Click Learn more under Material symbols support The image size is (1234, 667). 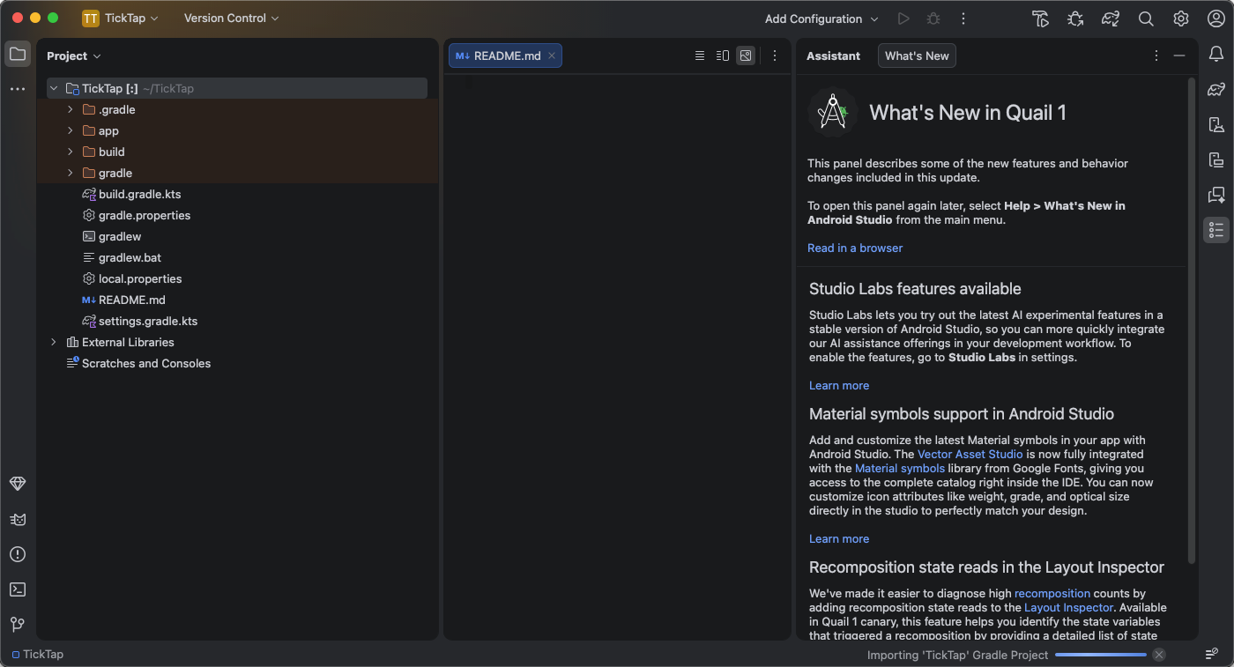(839, 538)
